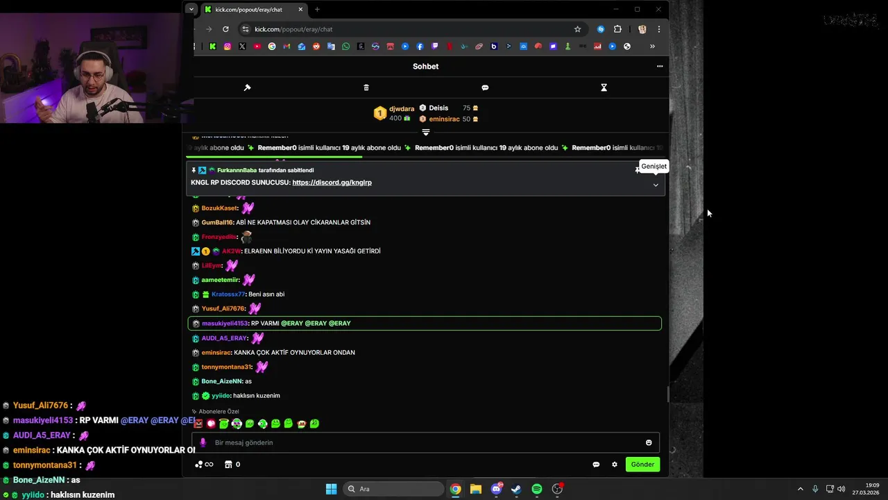Viewport: 888px width, 500px height.
Task: Open Discord from the taskbar
Action: tap(496, 489)
